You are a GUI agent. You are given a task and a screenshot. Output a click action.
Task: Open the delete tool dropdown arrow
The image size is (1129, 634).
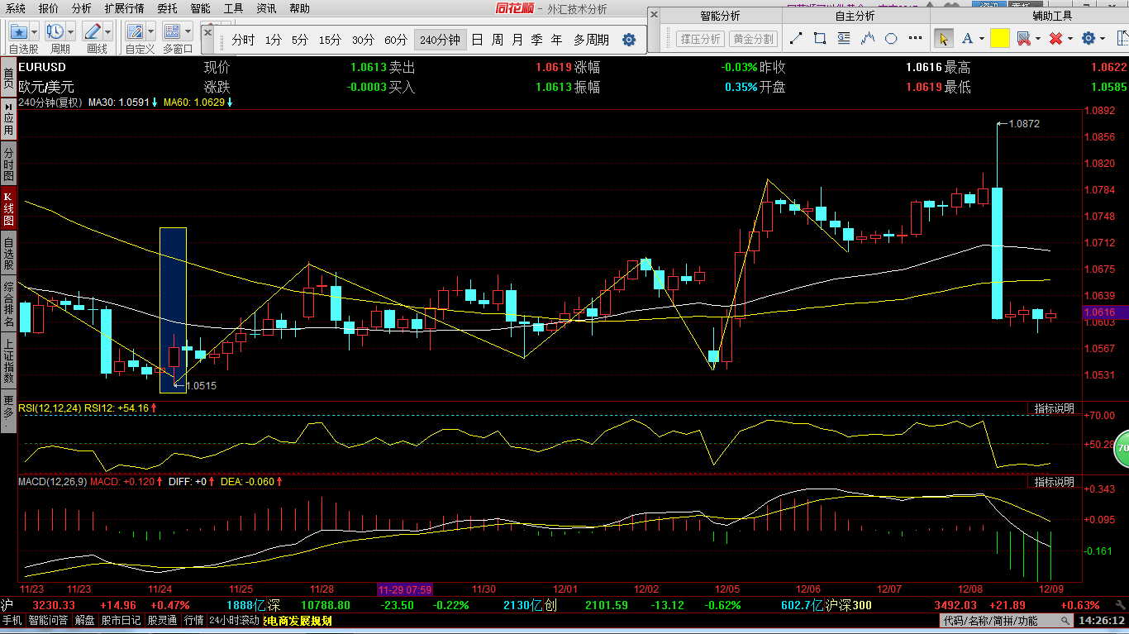(1070, 39)
